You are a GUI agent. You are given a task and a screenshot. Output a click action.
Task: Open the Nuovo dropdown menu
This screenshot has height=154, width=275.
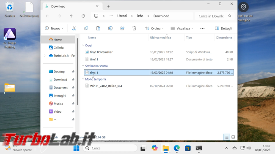coord(54,28)
